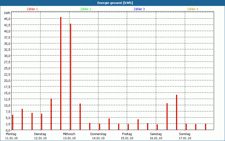
Task: Click the 15,0 y-axis value
Action: 7,93
